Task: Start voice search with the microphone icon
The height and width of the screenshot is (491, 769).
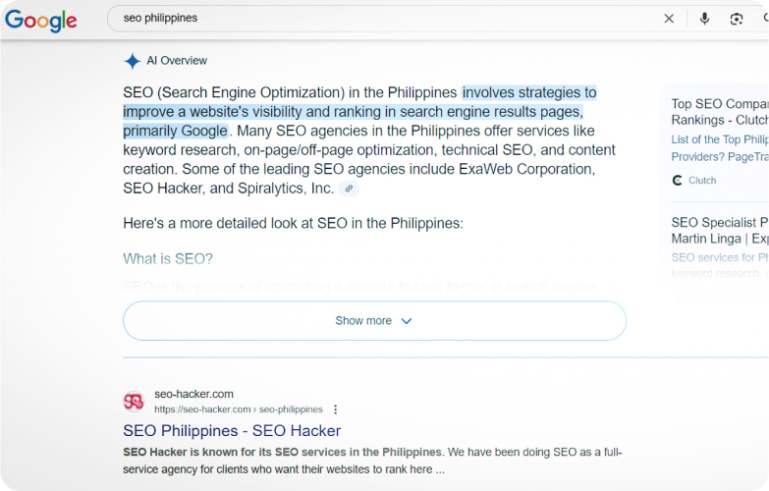Action: [704, 19]
